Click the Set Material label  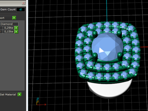click(x=8, y=95)
